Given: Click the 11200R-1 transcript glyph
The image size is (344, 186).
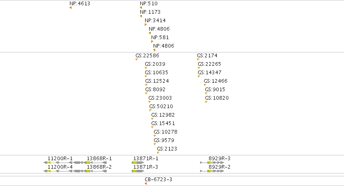Looking at the screenshot, I should (x=58, y=163).
